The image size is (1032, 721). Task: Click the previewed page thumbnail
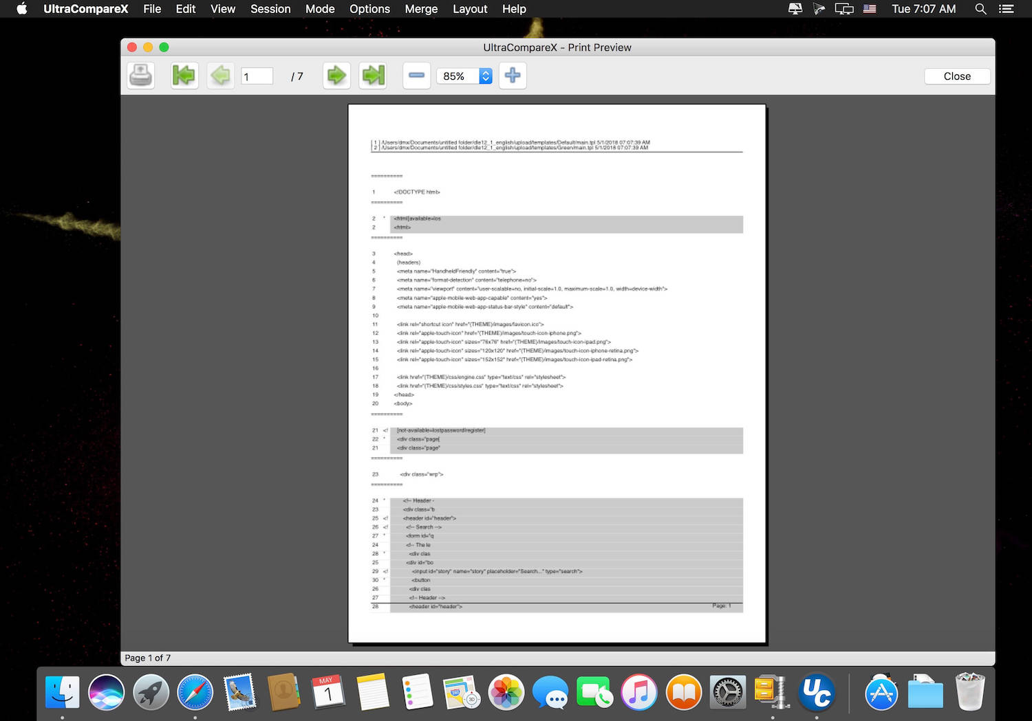557,373
